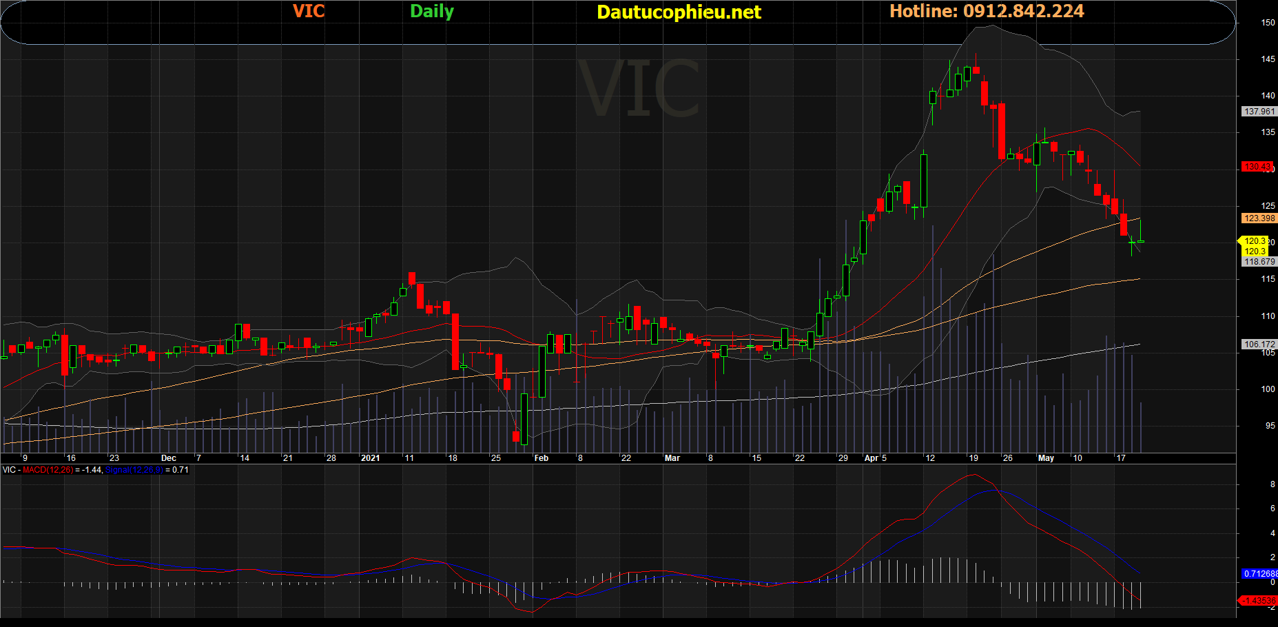Click the Signal(12,26,9) indicator label
1278x627 pixels.
coord(134,470)
